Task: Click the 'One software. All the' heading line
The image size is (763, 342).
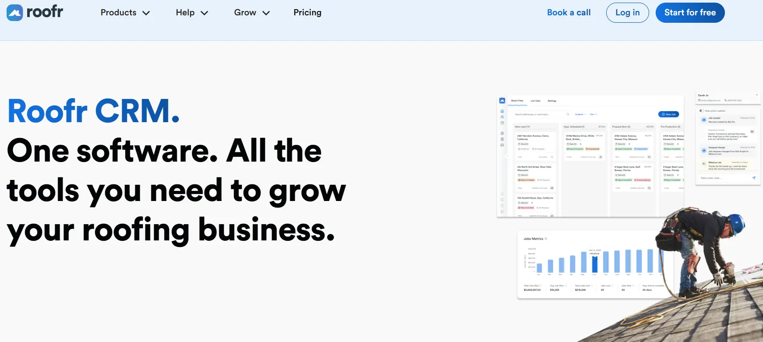Action: pyautogui.click(x=164, y=151)
